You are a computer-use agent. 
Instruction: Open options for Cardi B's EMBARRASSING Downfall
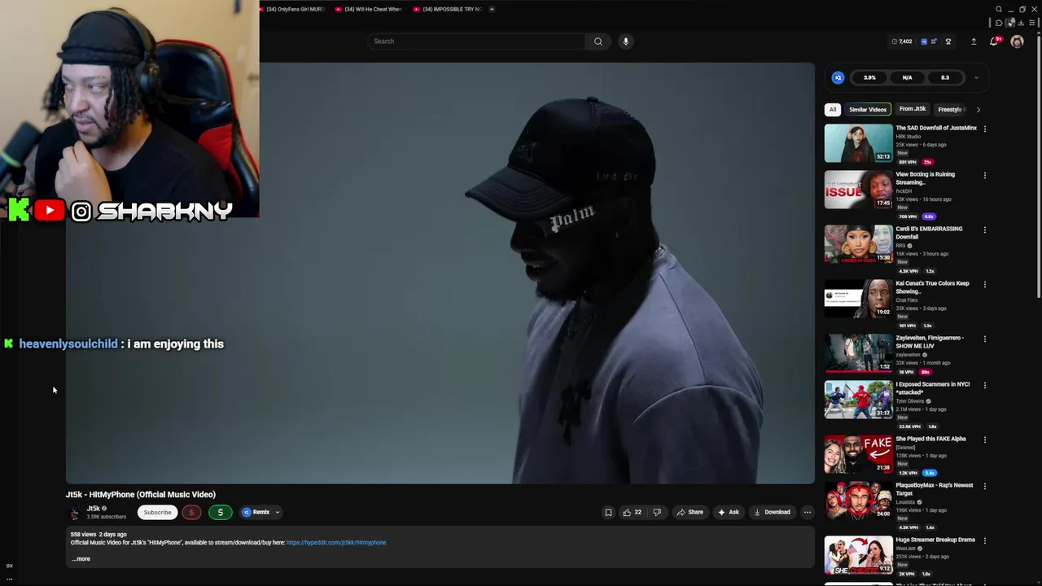tap(984, 230)
